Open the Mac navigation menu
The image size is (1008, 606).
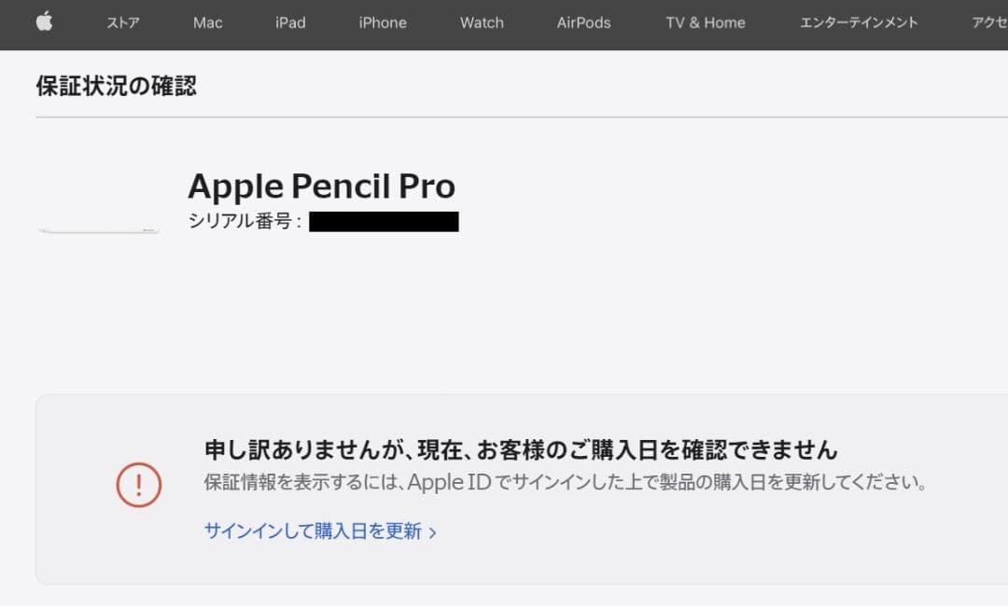point(206,22)
